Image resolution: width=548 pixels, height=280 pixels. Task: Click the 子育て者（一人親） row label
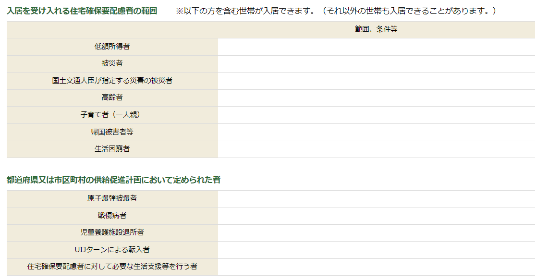click(x=112, y=115)
